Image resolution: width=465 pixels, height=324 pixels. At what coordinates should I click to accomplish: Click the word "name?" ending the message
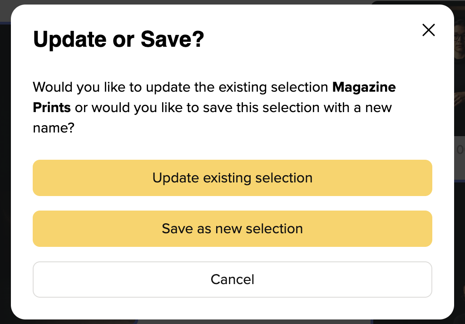[54, 128]
